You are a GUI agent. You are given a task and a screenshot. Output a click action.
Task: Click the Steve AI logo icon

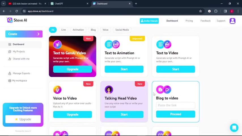10,20
